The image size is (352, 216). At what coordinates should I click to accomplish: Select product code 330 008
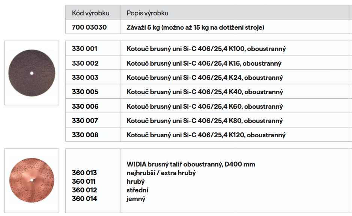click(85, 135)
